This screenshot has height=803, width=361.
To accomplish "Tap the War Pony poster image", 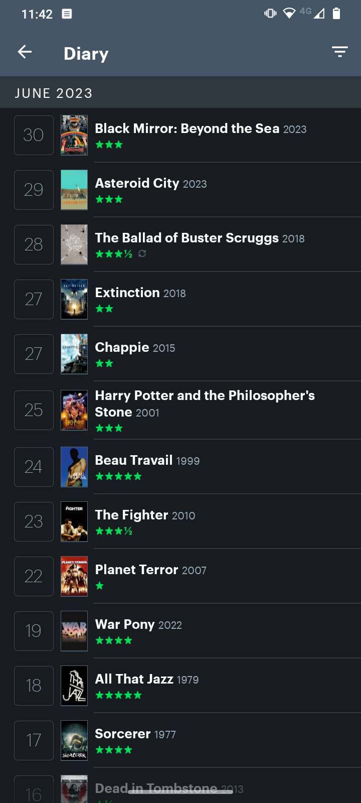I will pyautogui.click(x=74, y=631).
